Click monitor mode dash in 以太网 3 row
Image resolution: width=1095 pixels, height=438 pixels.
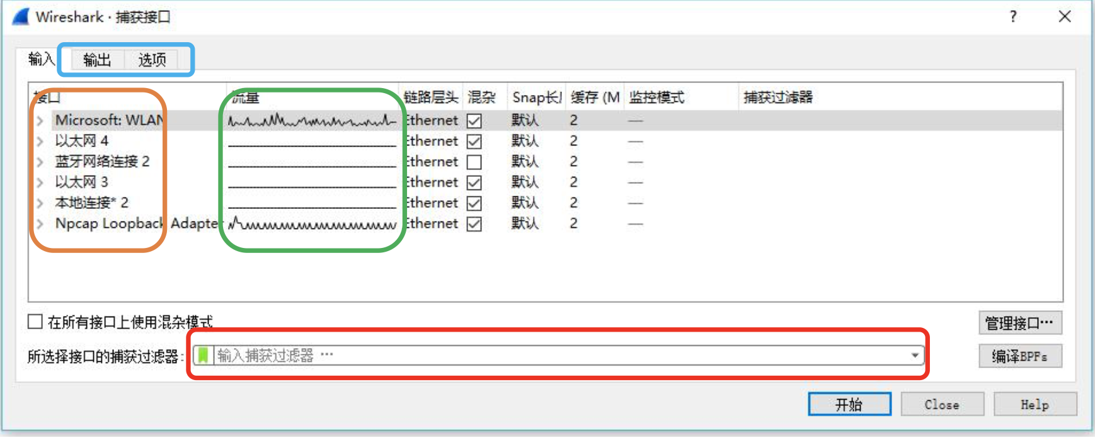click(636, 182)
